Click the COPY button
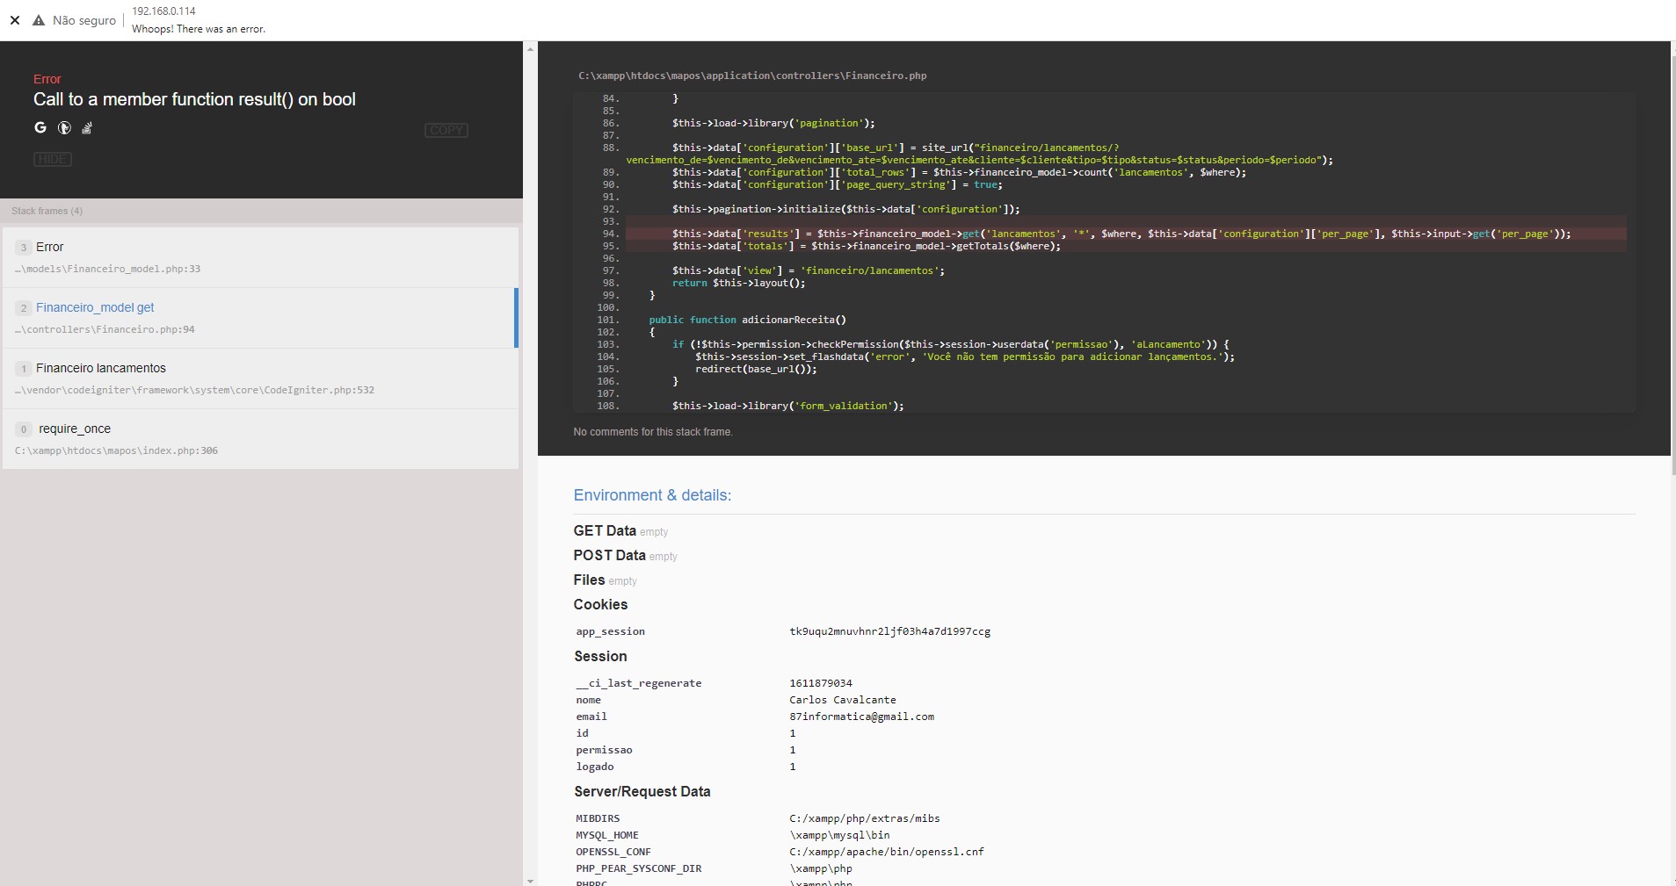 click(446, 129)
